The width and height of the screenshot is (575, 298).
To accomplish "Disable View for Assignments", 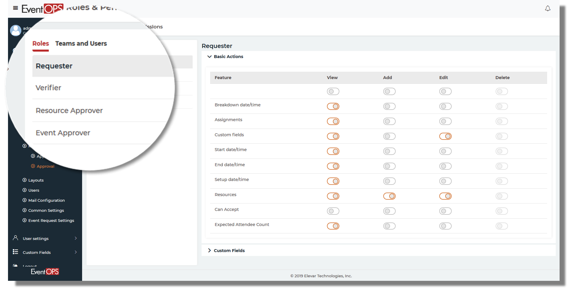I will pyautogui.click(x=333, y=121).
